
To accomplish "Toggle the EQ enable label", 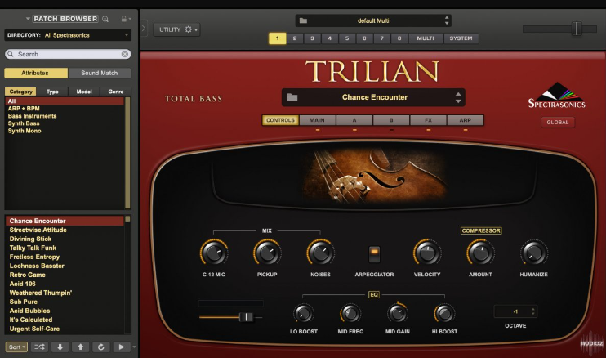I will pos(374,294).
